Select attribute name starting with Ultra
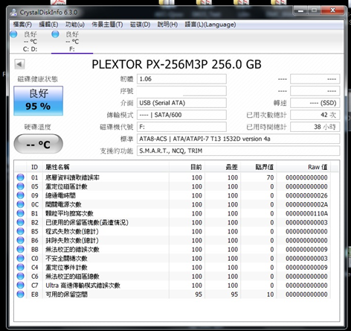 [83, 286]
